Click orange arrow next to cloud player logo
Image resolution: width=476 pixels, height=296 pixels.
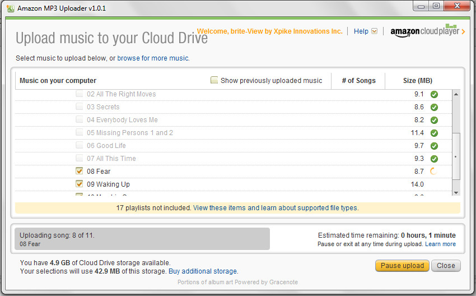[463, 31]
